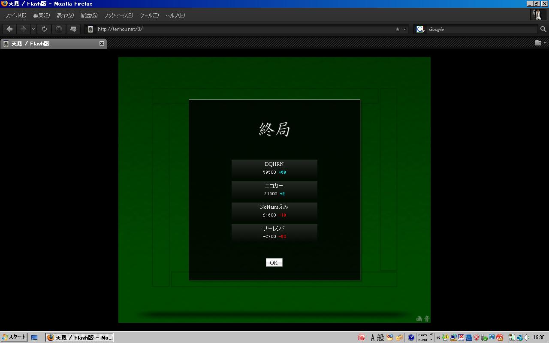
Task: Click the network warning tray icon
Action: (x=446, y=337)
